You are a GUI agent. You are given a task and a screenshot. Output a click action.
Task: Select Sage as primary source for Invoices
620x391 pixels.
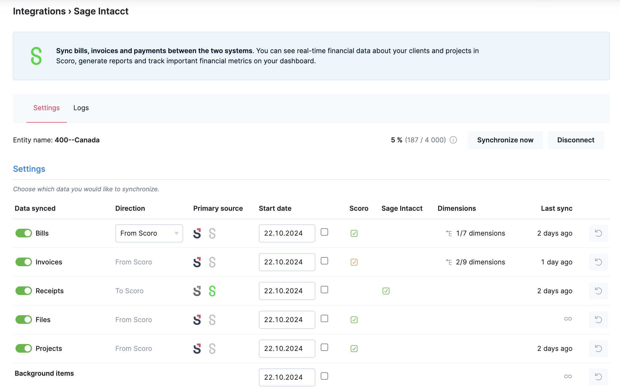click(x=212, y=262)
